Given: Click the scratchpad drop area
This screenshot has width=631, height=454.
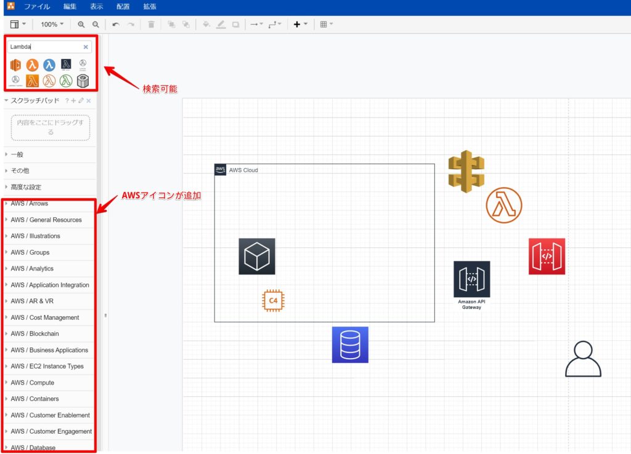Looking at the screenshot, I should click(x=51, y=128).
